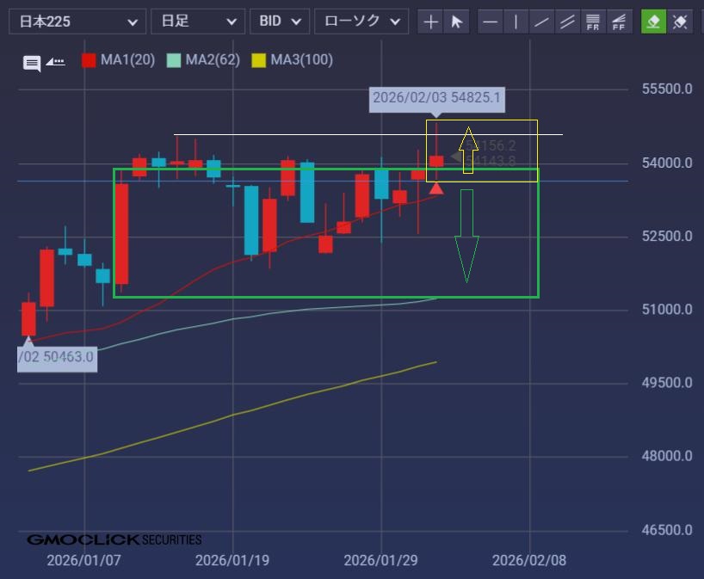Open the BID price type dropdown

pos(280,22)
